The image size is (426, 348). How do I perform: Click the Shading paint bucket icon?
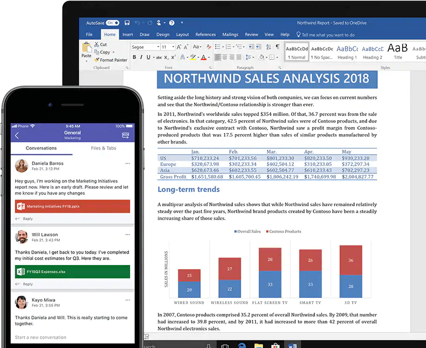(x=261, y=57)
